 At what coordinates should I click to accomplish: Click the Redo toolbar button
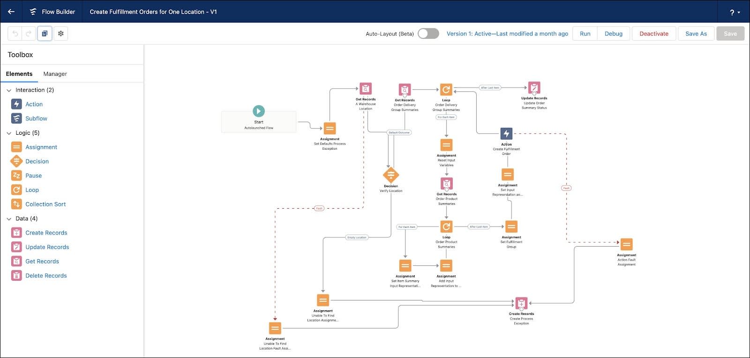pos(28,34)
